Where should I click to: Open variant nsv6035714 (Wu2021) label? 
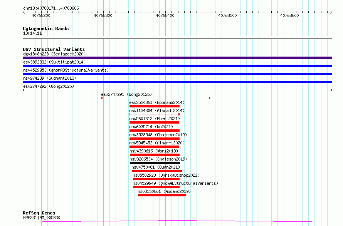[x=151, y=127]
